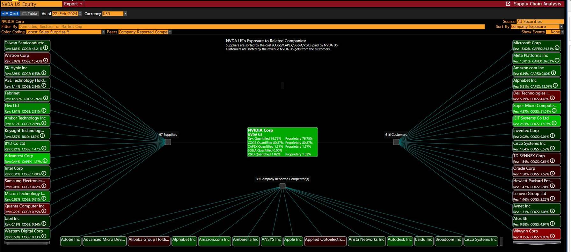571x252 pixels.
Task: Open info icon on Super Micro Computer card
Action: point(554,110)
